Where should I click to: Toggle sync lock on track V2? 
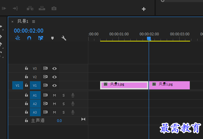[45, 77]
